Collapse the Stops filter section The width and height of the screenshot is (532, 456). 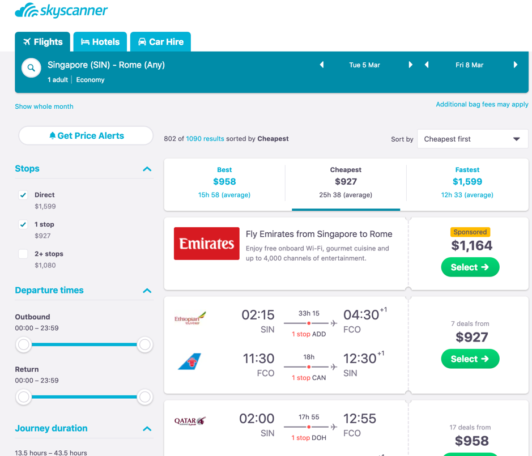[147, 169]
